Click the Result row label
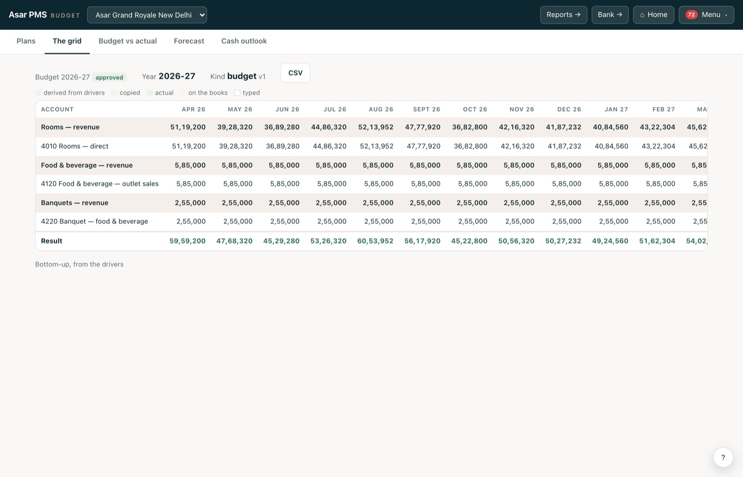743x477 pixels. coord(52,241)
